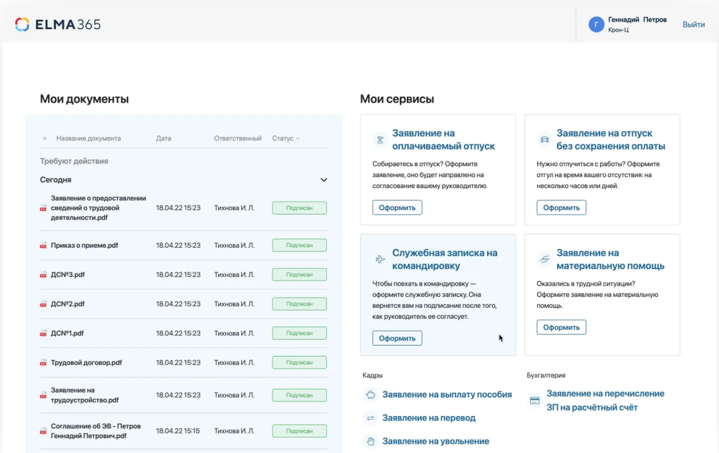Click the transfer arrows icon next to Заявление на перевод
This screenshot has height=453, width=719.
pos(370,418)
